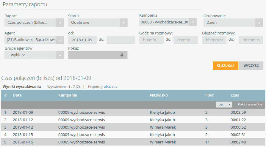This screenshot has width=266, height=147.
Task: Focus the Długość rozmowy start hh:mm:ss field
Action: [214, 40]
